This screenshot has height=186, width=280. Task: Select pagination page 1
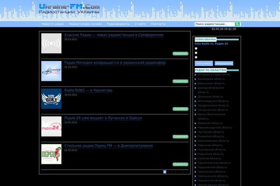pyautogui.click(x=165, y=172)
